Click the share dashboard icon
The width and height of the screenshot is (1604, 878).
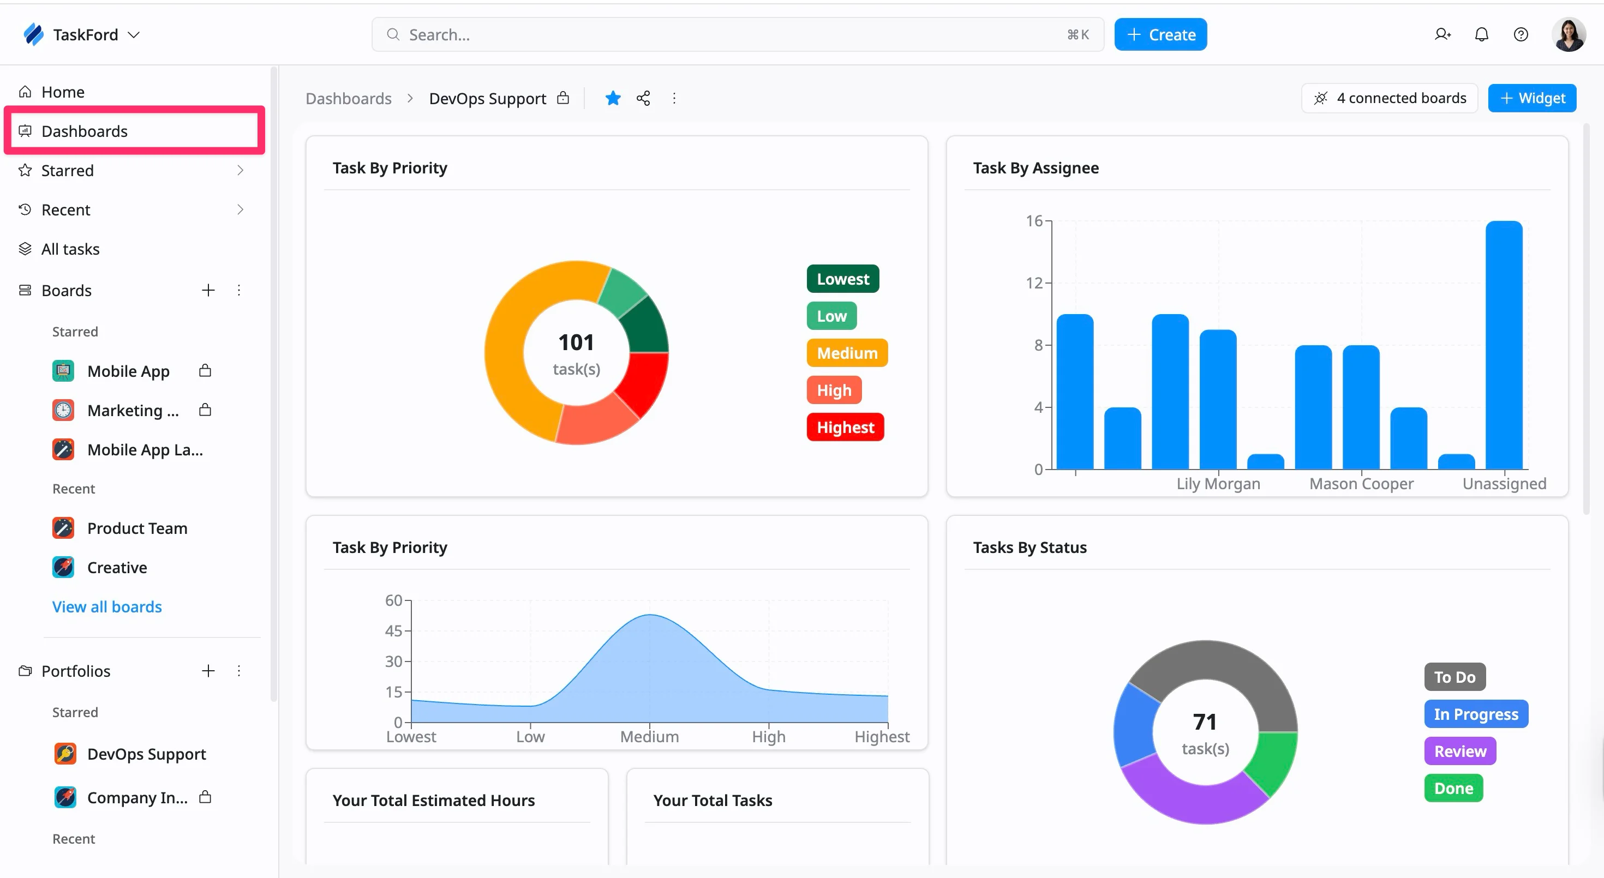pos(643,98)
